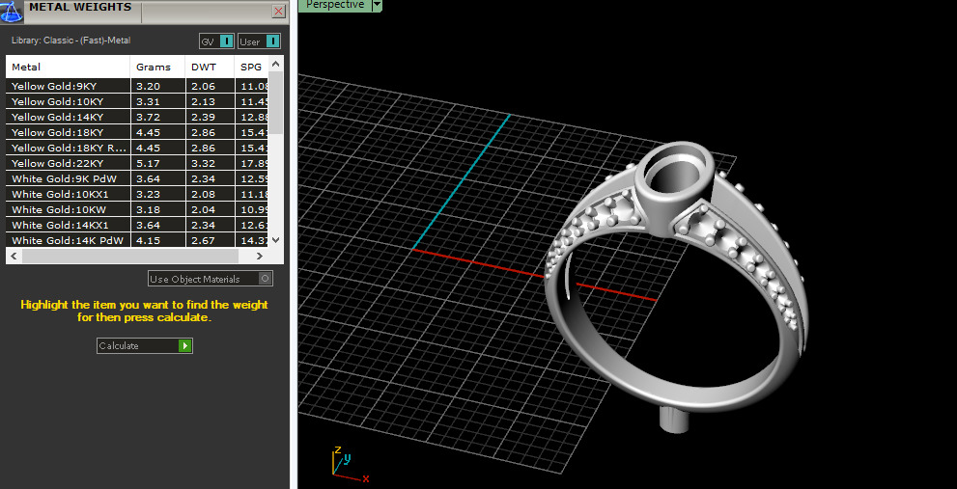Click the SPG column header
Screen dimensions: 957x489
coord(251,68)
